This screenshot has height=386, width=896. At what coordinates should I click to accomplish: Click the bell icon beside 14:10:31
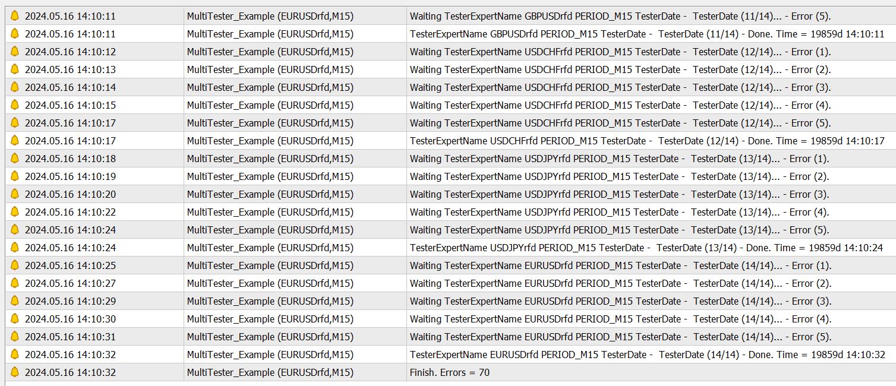click(15, 337)
